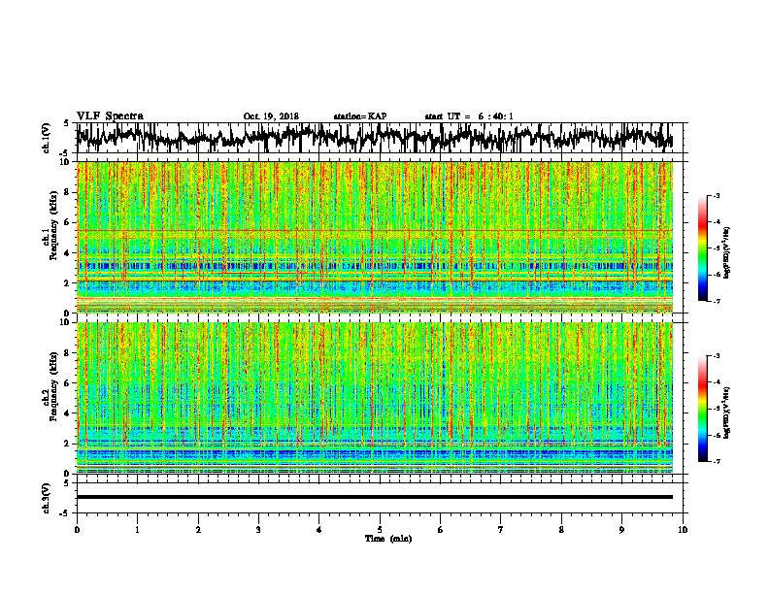The height and width of the screenshot is (594, 769).
Task: Click the "-7" tick on ch.1 colorbar
Action: 716,301
